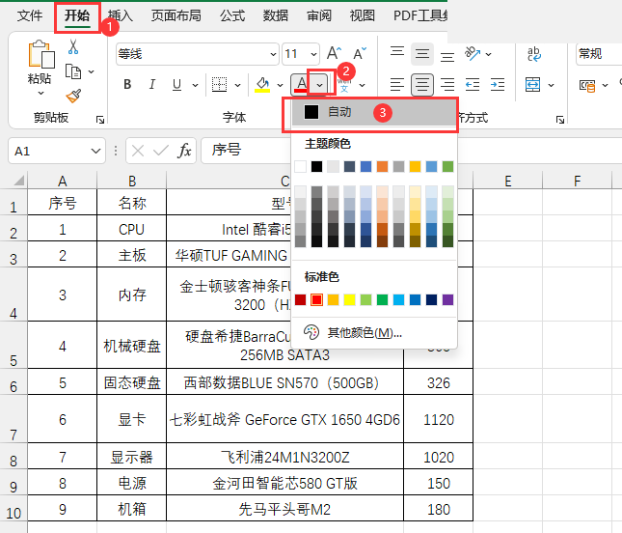622x533 pixels.
Task: Open Insert Function fx button
Action: [x=184, y=151]
